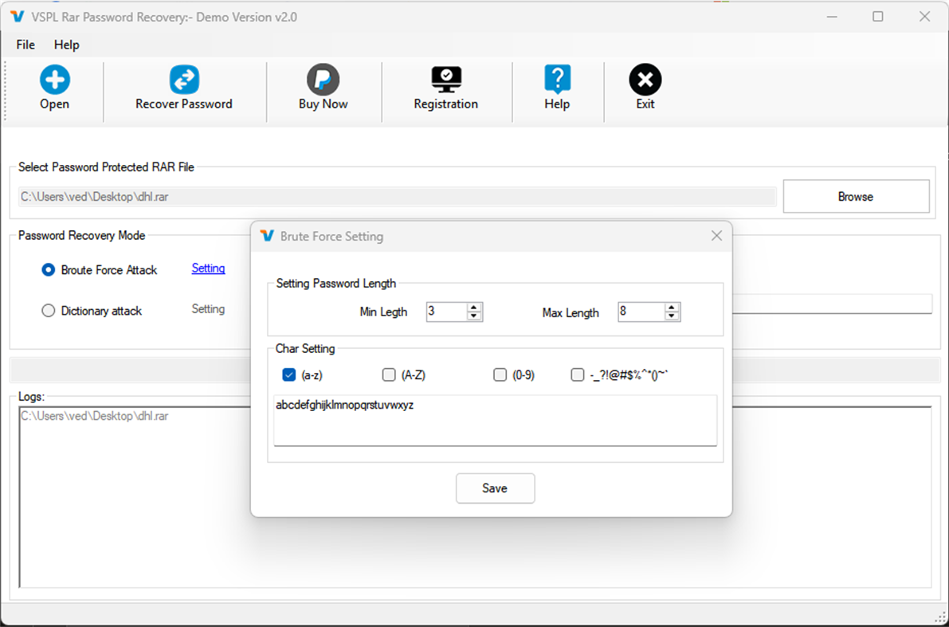Close the Brute Force Setting dialog
The height and width of the screenshot is (627, 949).
[x=716, y=235]
